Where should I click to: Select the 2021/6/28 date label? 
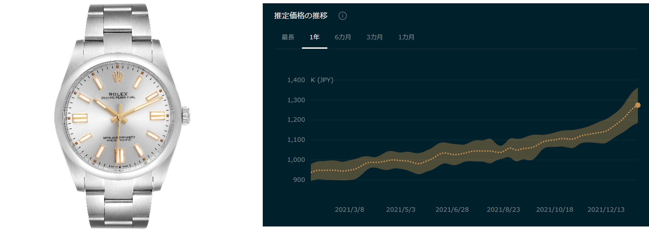pos(452,210)
